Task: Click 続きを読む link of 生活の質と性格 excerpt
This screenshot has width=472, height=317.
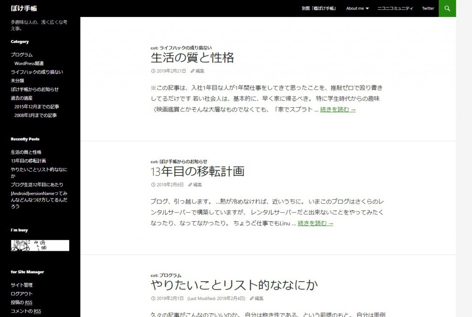Action: tap(338, 110)
